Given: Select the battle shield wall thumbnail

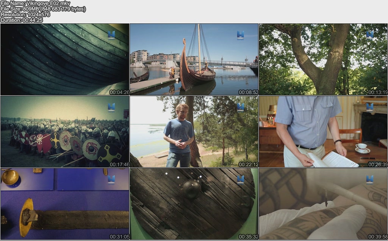Looking at the screenshot, I should click(64, 132).
